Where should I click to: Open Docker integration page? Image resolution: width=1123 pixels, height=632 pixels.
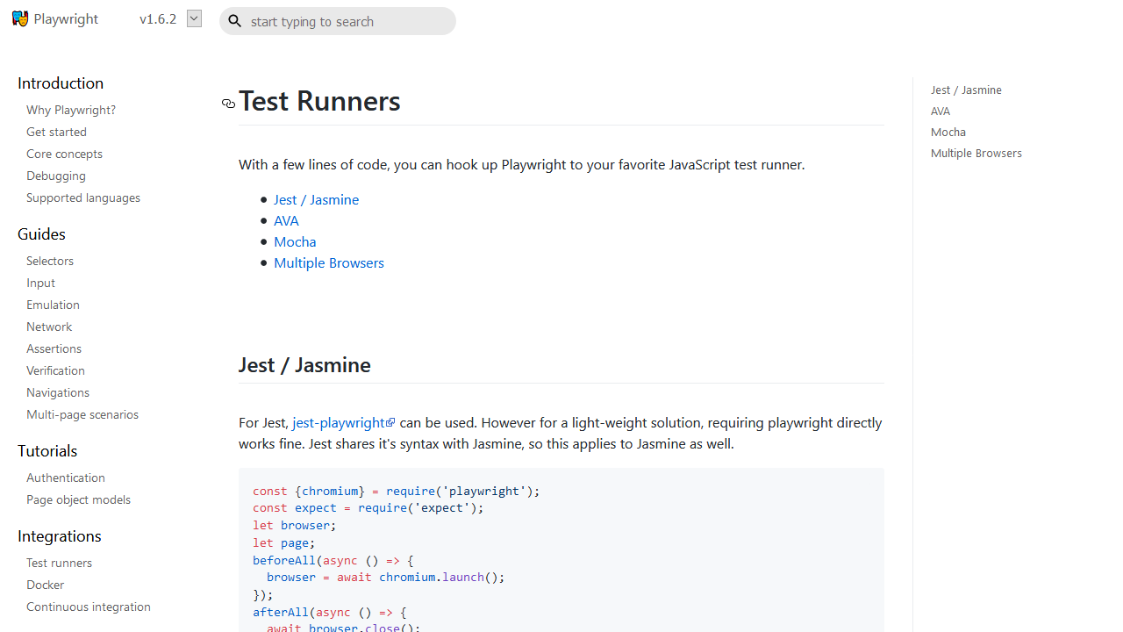pos(45,585)
